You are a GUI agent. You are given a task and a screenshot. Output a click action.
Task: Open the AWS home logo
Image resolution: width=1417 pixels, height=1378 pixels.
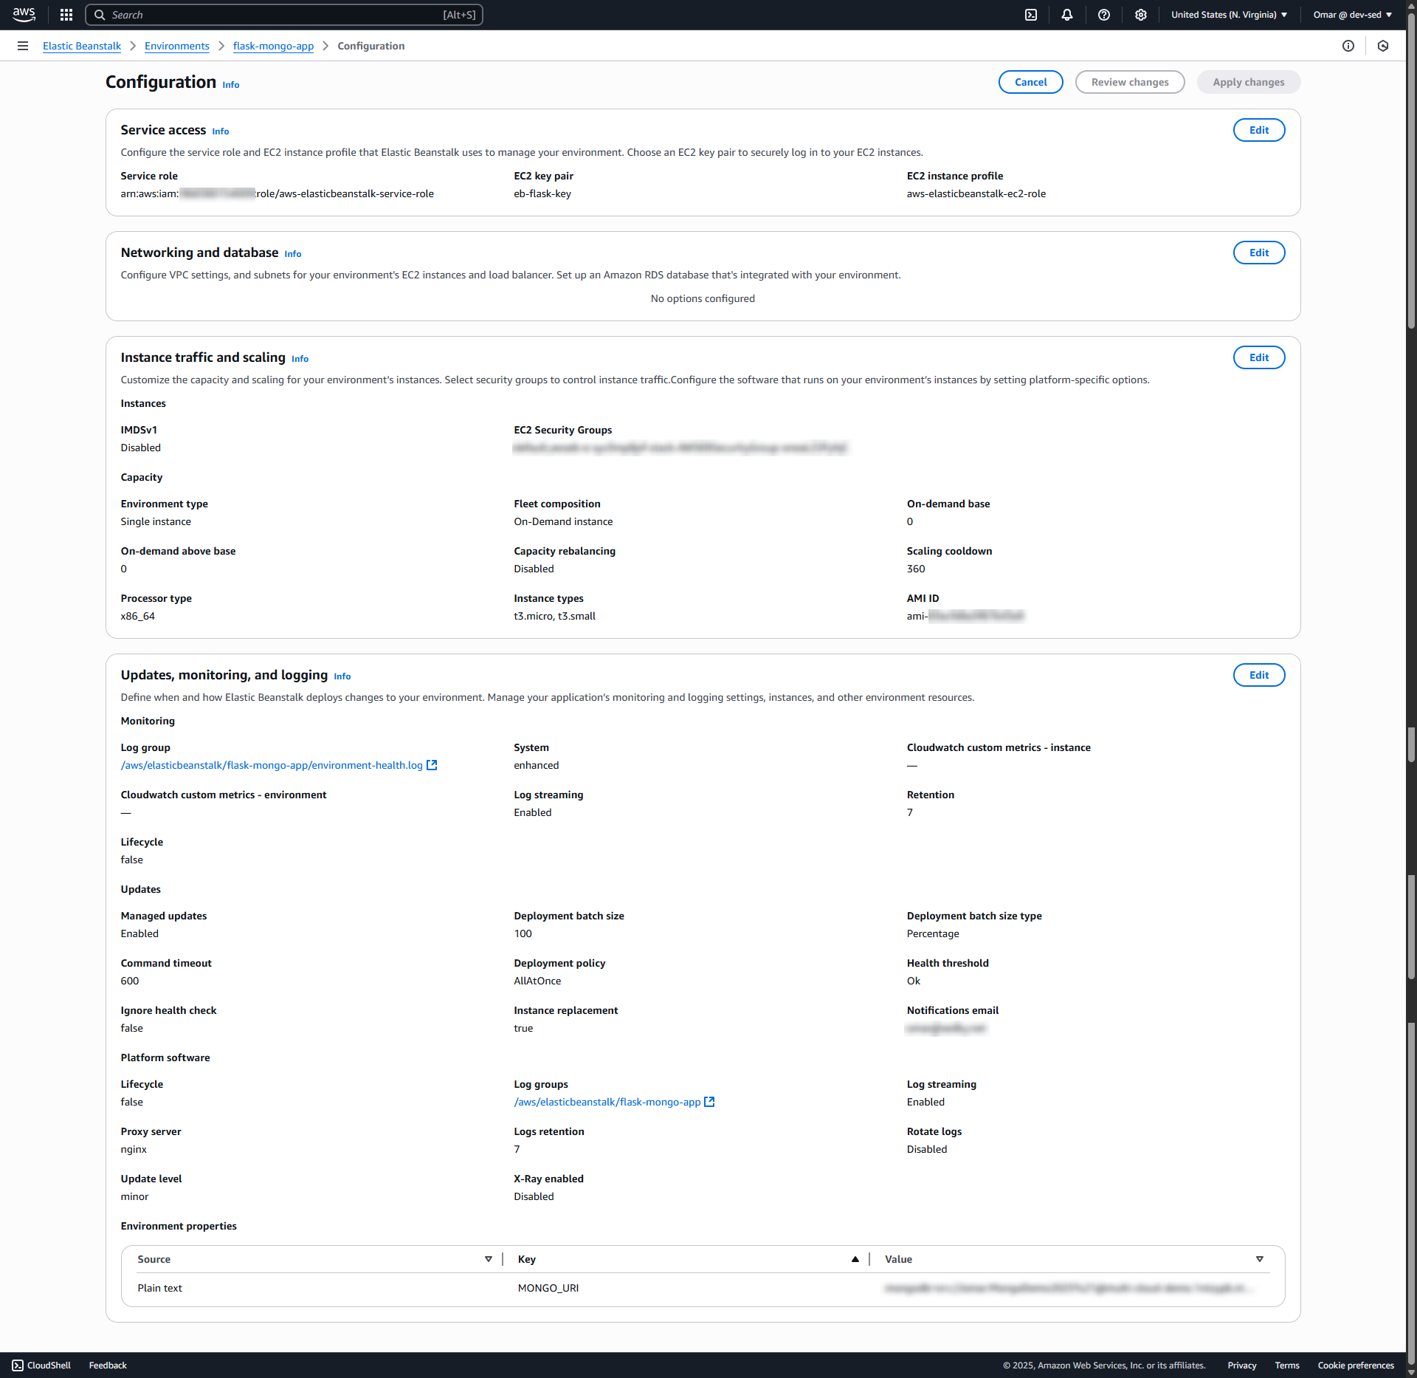tap(24, 15)
